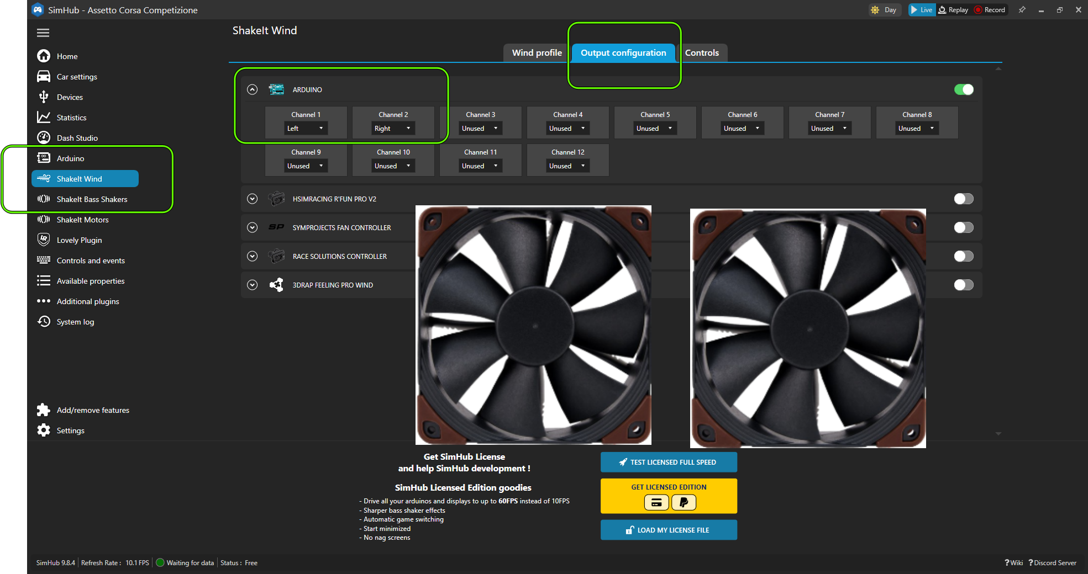Viewport: 1088px width, 574px height.
Task: Open ShakeIt Bass Shakers icon
Action: point(44,199)
